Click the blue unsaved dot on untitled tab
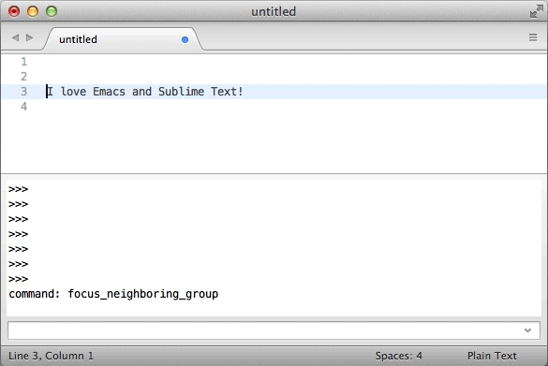This screenshot has height=366, width=548. point(185,40)
